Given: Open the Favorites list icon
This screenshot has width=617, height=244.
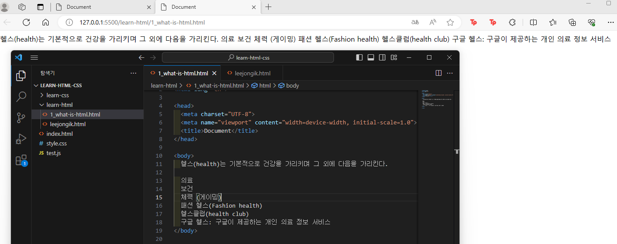Looking at the screenshot, I should pos(553,22).
